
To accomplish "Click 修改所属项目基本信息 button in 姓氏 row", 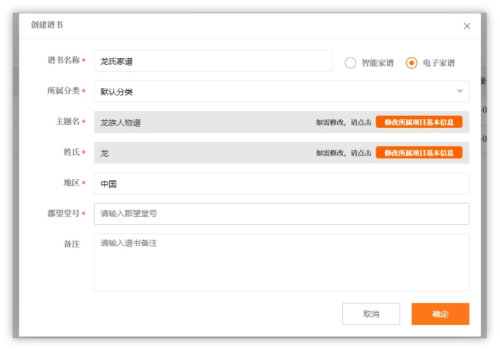I will tap(419, 153).
